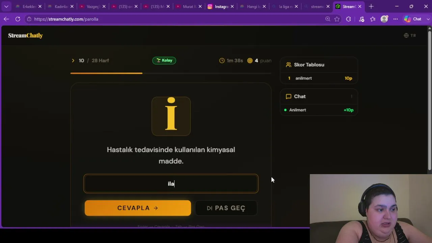Switch to the Vazgeçi tab
Screen dimensions: 432x243
pos(92,7)
